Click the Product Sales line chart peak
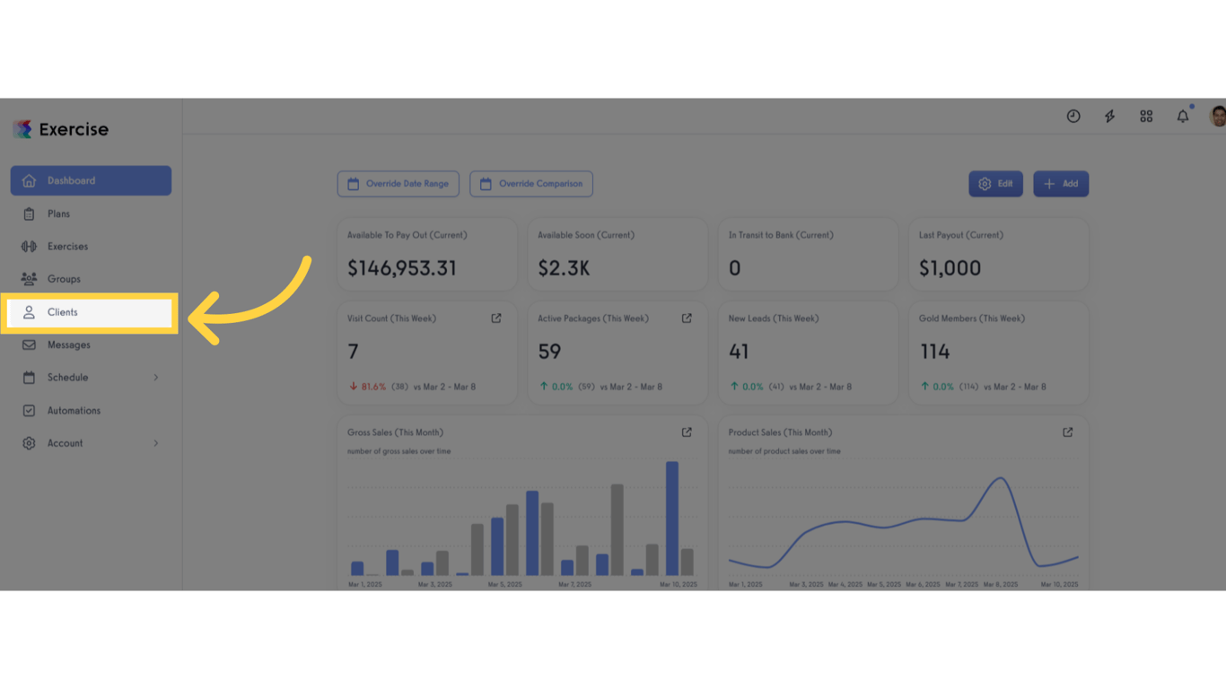The width and height of the screenshot is (1226, 689). [x=999, y=479]
